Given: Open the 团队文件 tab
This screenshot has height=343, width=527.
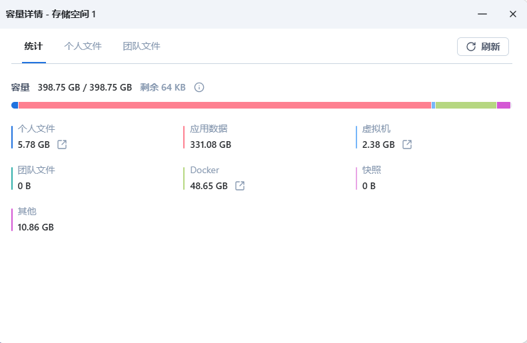Looking at the screenshot, I should pyautogui.click(x=141, y=47).
